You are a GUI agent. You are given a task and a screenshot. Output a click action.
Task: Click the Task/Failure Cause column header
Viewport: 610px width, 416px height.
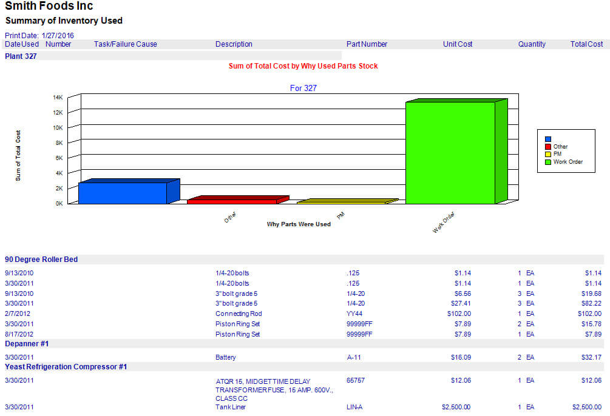(126, 44)
